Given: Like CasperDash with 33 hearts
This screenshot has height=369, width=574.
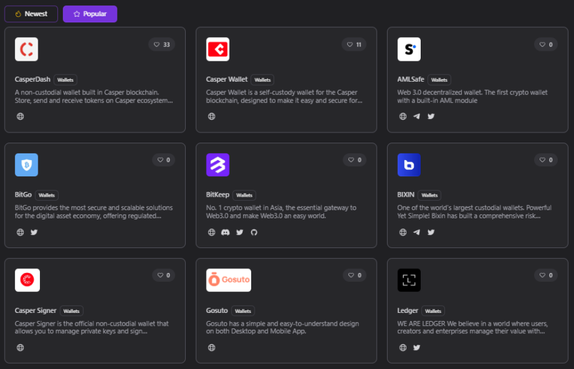Looking at the screenshot, I should click(162, 45).
